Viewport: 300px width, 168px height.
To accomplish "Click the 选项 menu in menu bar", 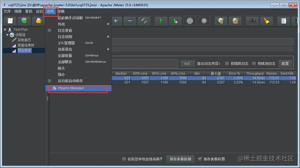I will point(50,11).
